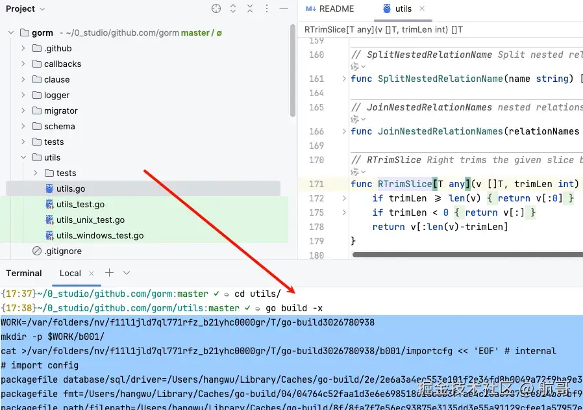Click the 'cd utils/' command text
Viewport: 583px width, 410px height.
[258, 294]
